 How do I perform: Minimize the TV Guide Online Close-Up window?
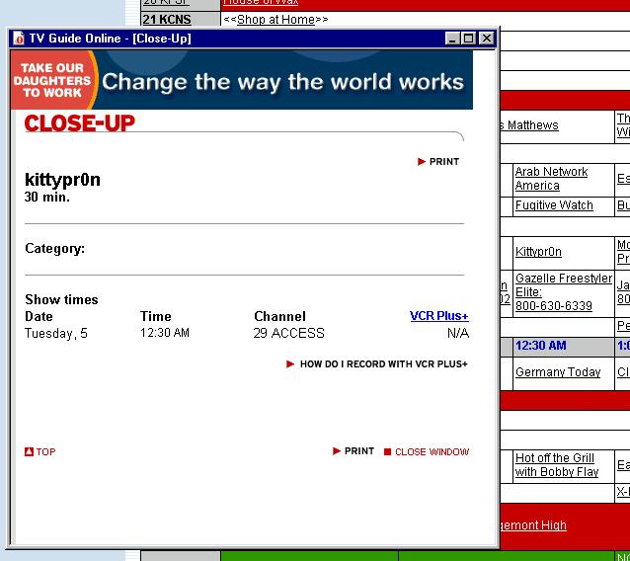point(452,39)
